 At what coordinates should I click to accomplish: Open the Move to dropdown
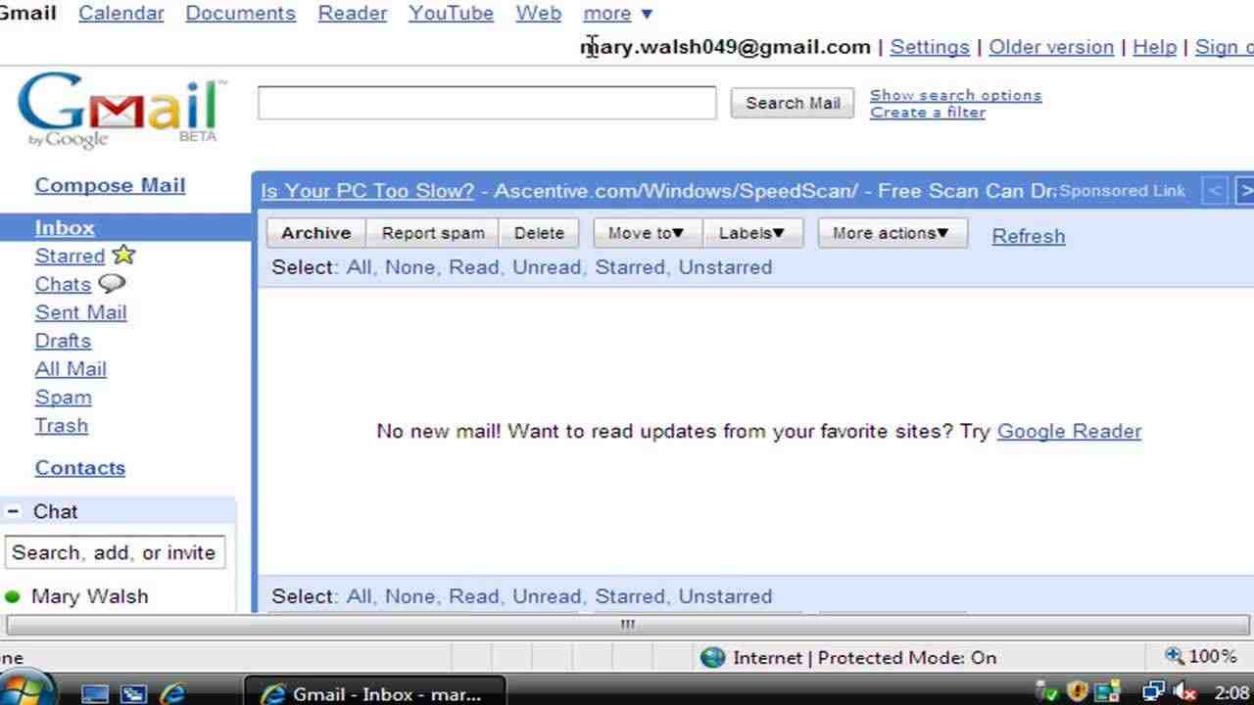646,233
